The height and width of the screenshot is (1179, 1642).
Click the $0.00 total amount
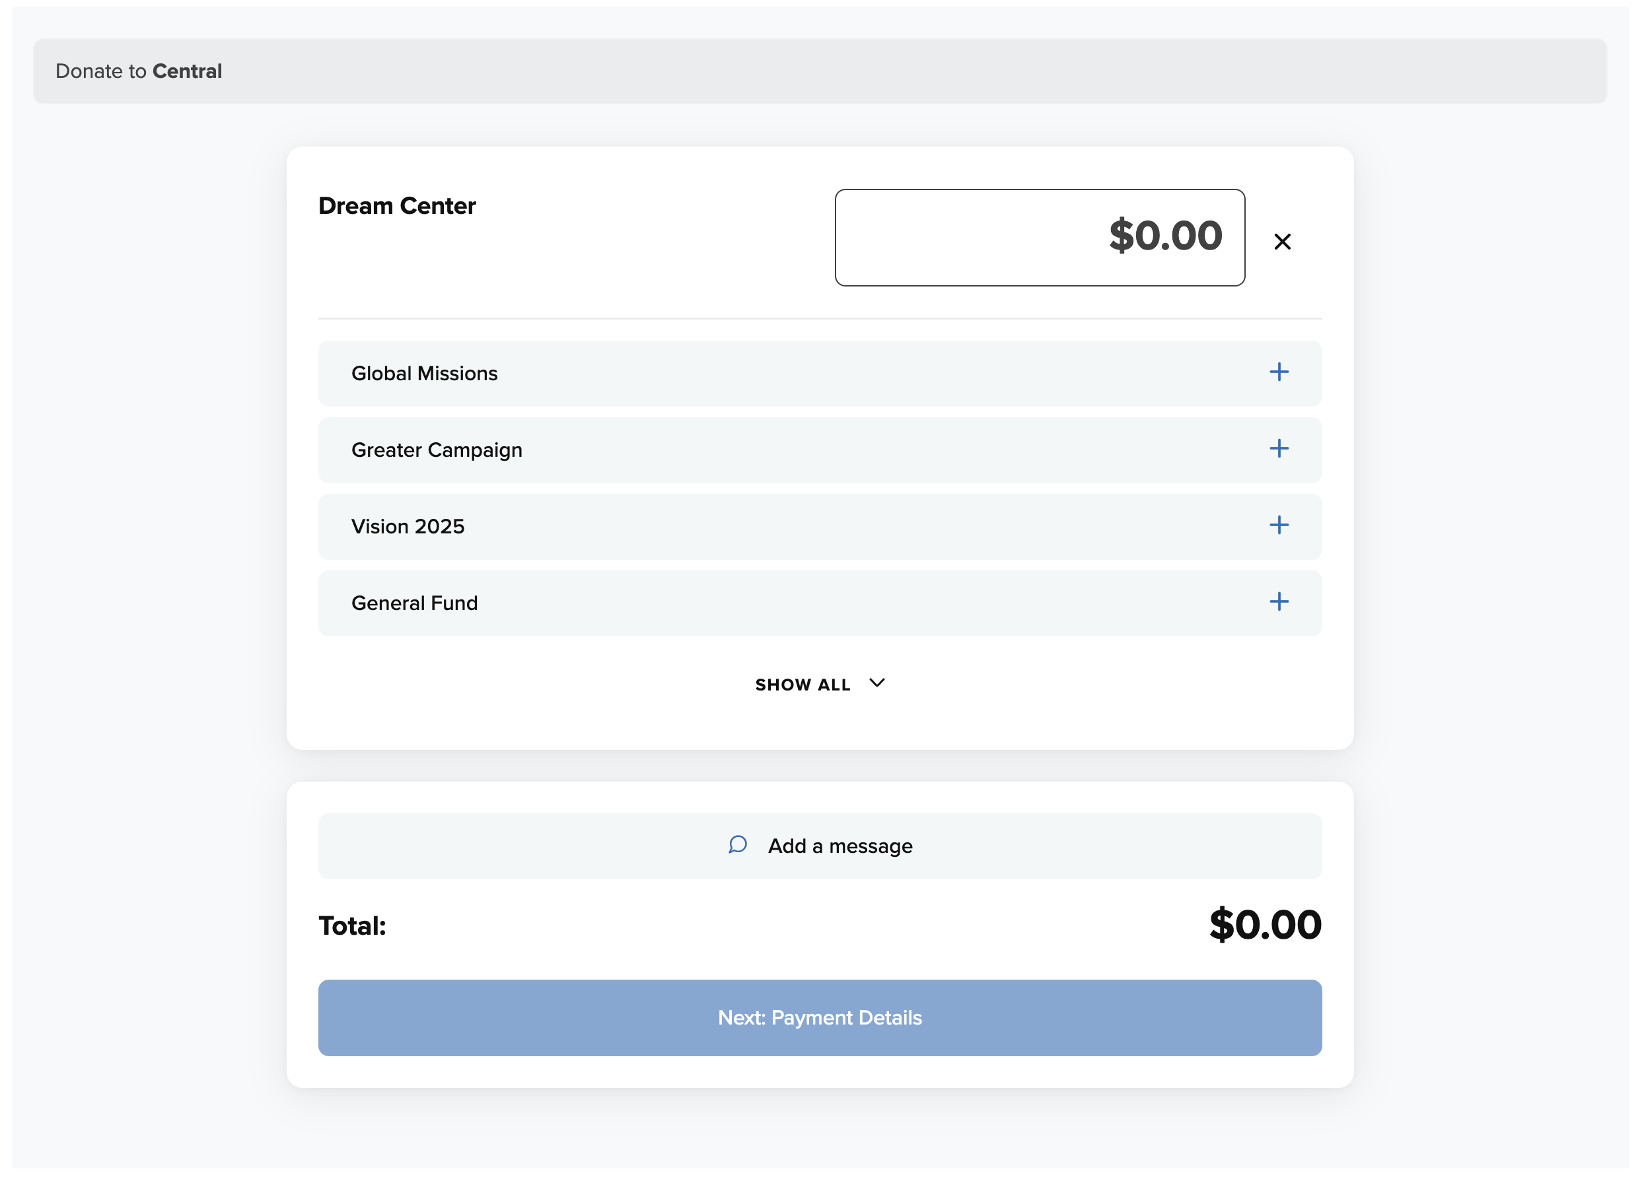point(1265,925)
